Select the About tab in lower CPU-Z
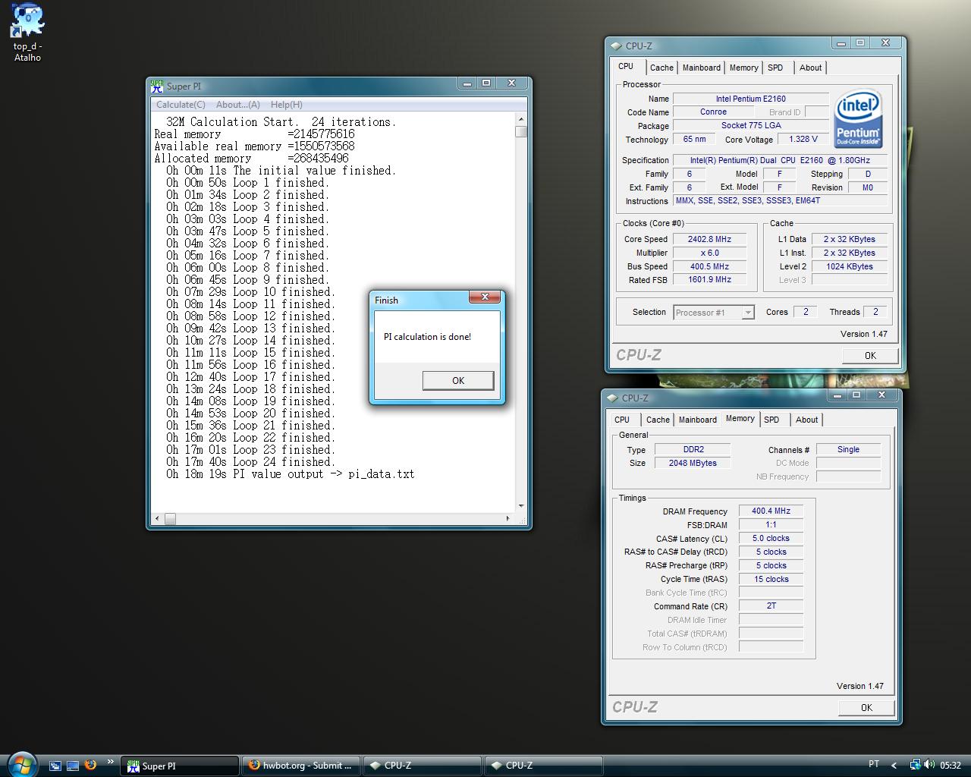 tap(806, 420)
